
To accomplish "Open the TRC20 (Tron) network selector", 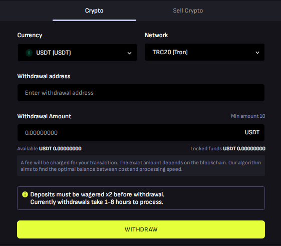I will (x=205, y=52).
